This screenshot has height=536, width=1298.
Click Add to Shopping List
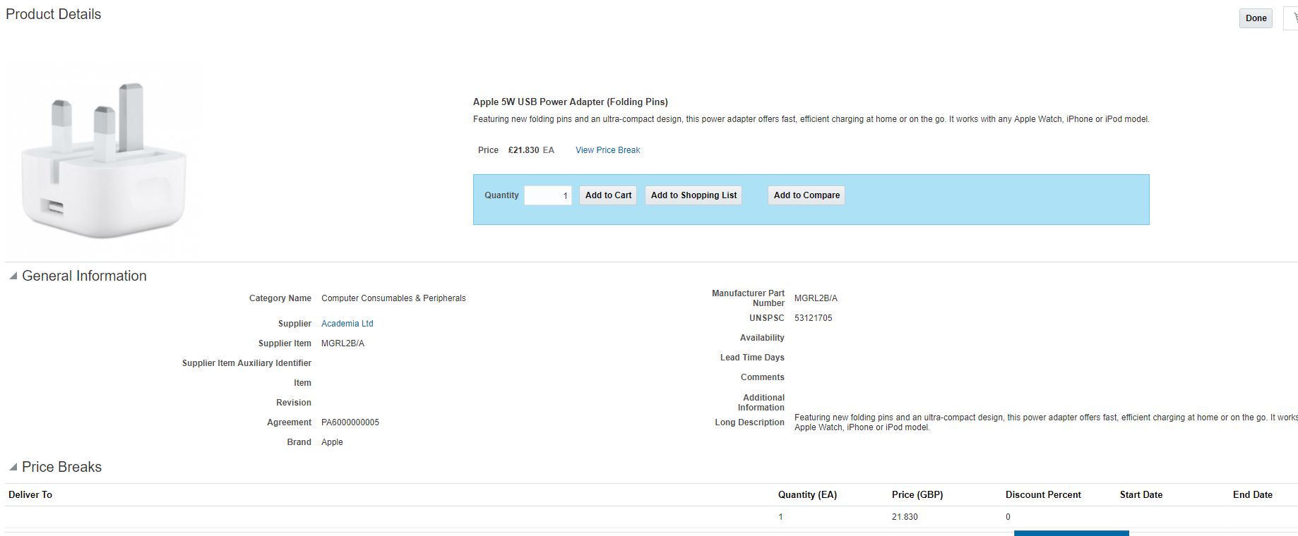tap(693, 195)
